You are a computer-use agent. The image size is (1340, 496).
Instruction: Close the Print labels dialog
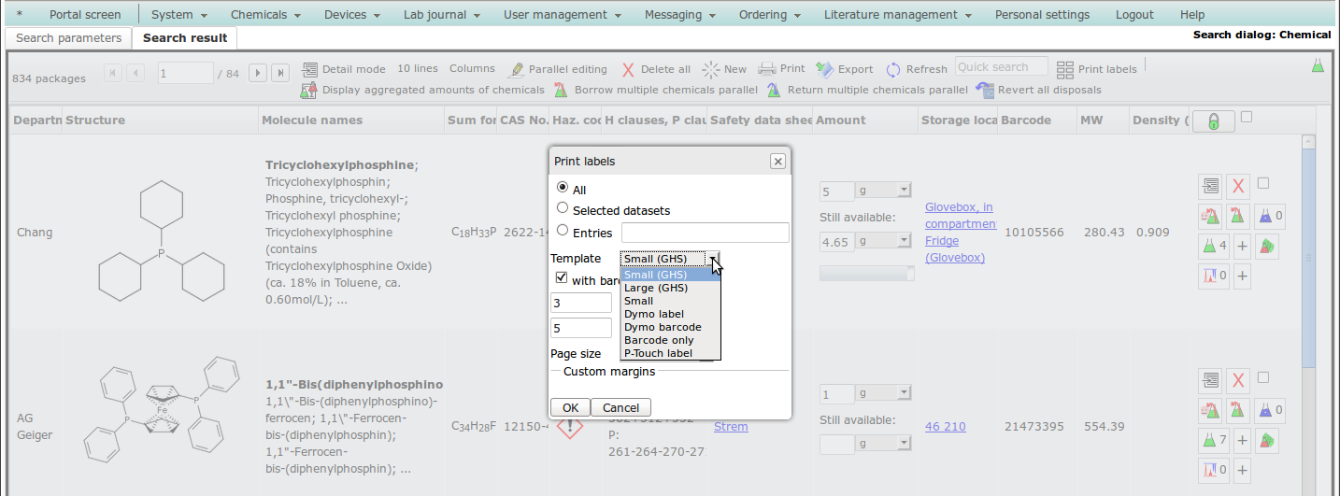click(777, 162)
